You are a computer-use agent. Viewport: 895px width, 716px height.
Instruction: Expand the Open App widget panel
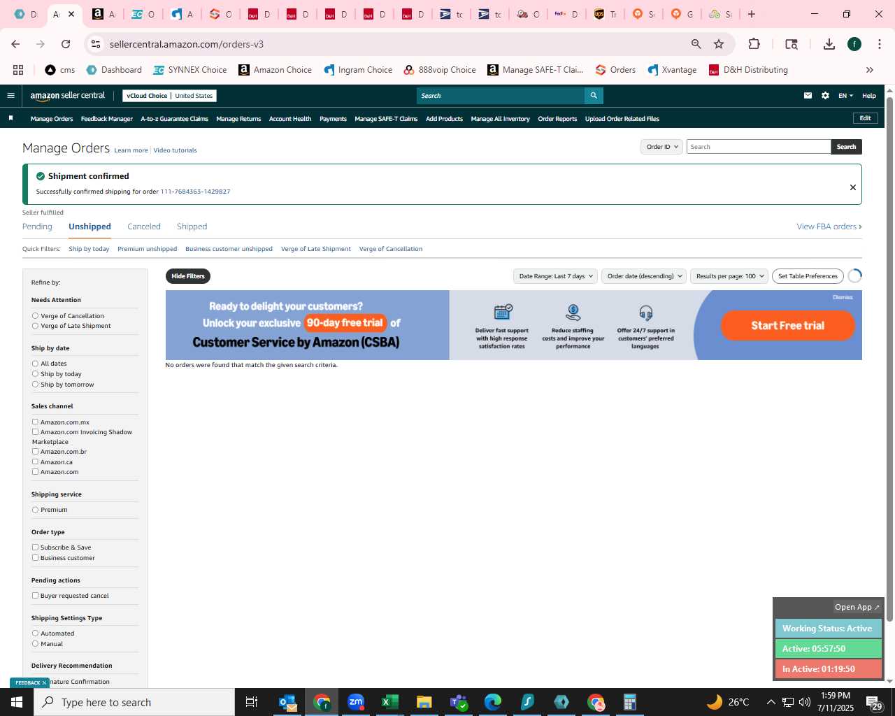(857, 607)
